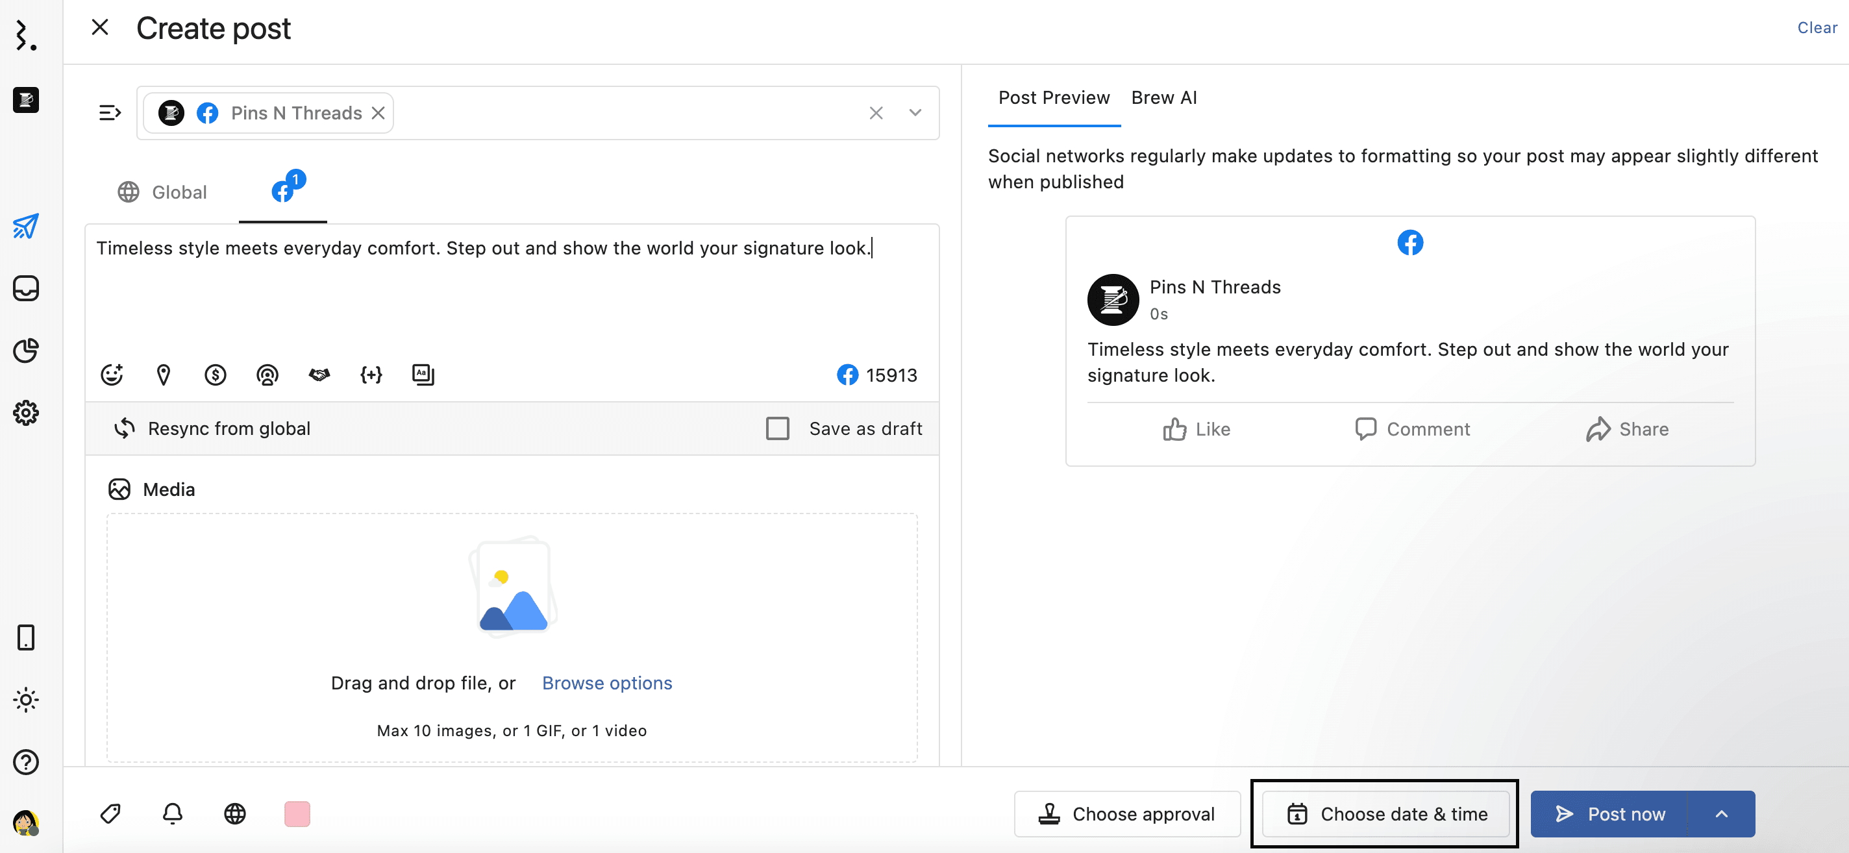Screen dimensions: 1849x853
Task: Click the Browse options link
Action: [606, 682]
